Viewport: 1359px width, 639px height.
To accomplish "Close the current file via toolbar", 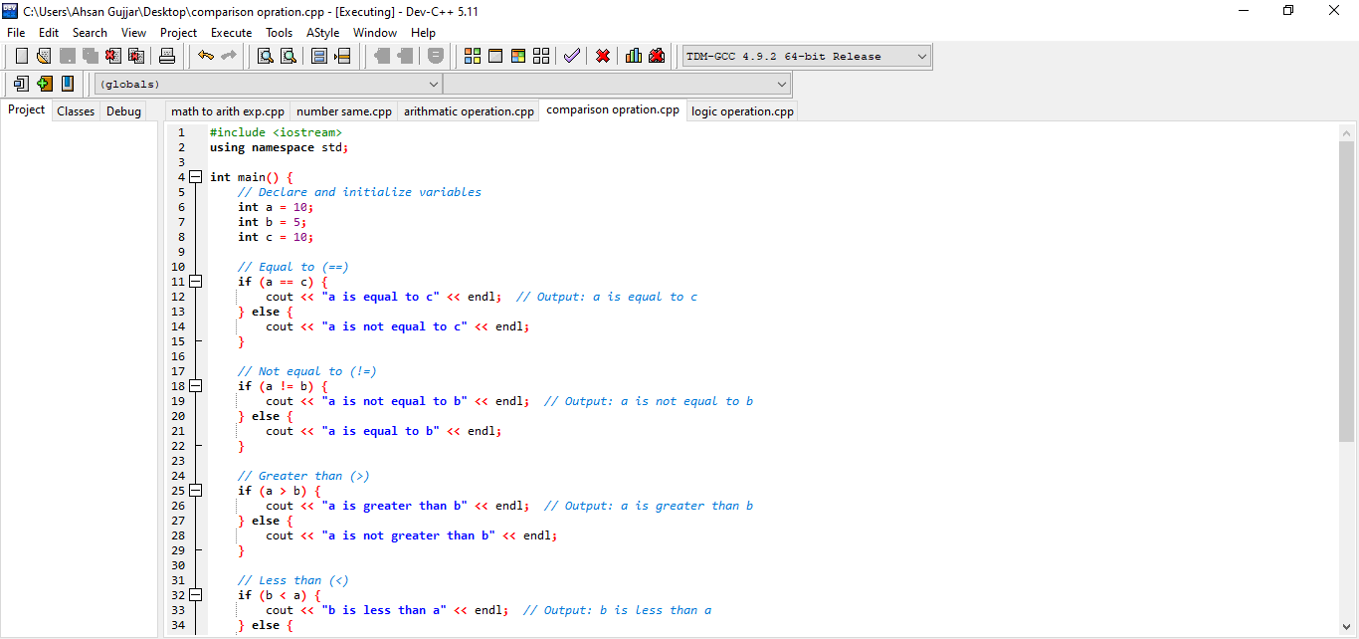I will [113, 56].
